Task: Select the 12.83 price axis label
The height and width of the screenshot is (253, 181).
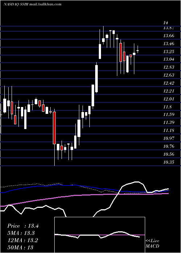Action: (169, 67)
